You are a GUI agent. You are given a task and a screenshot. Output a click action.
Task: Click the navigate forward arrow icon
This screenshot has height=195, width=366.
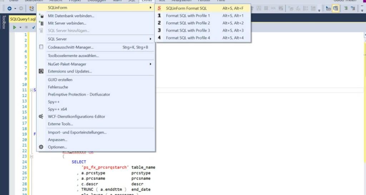tap(21, 9)
